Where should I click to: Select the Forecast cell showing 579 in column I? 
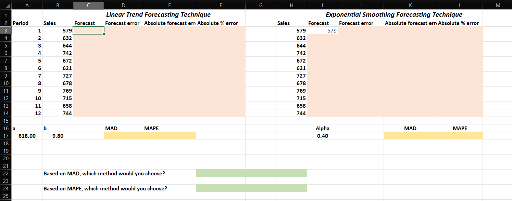[x=322, y=30]
